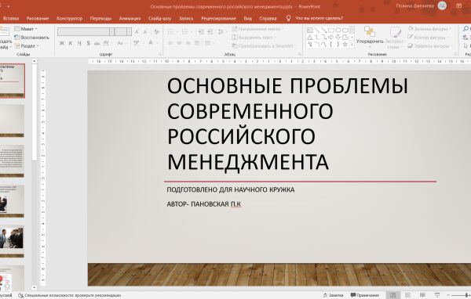Viewport: 471px width, 299px height.
Task: Toggle strikethrough (abc) formatting
Action: (x=97, y=43)
